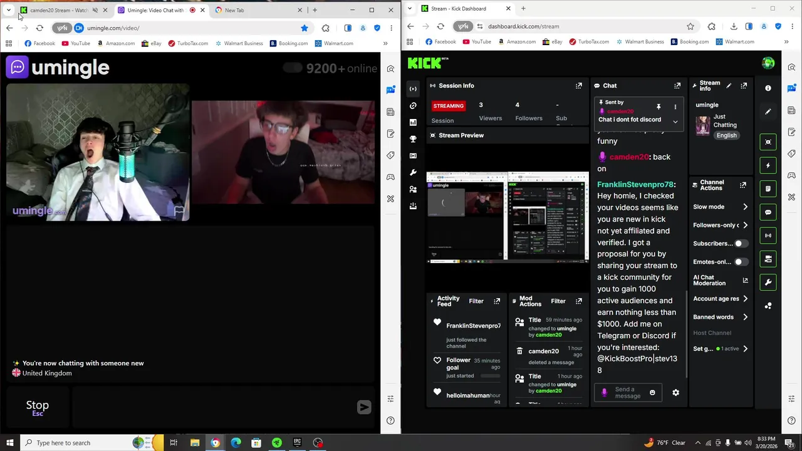The height and width of the screenshot is (451, 802).
Task: Open emoji picker in chat message box
Action: point(652,393)
